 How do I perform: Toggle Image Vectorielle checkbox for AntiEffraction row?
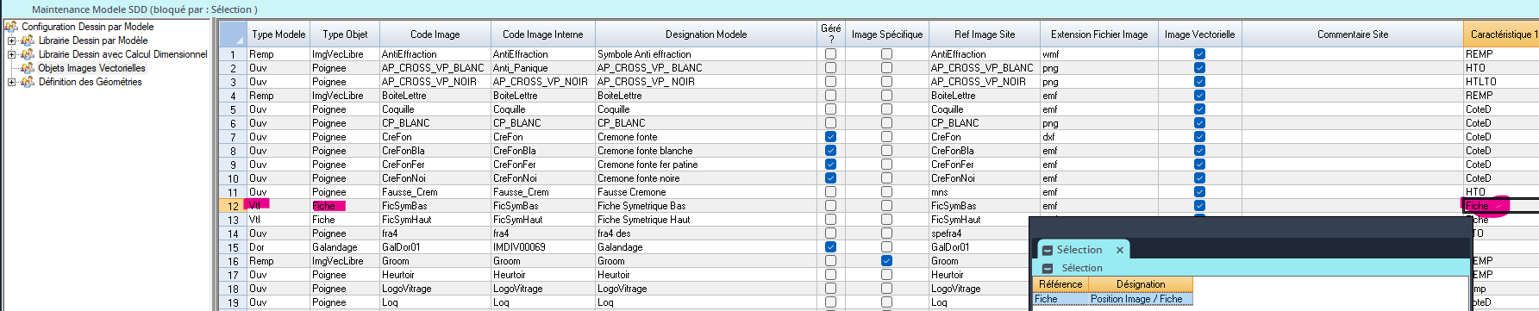(x=1199, y=54)
